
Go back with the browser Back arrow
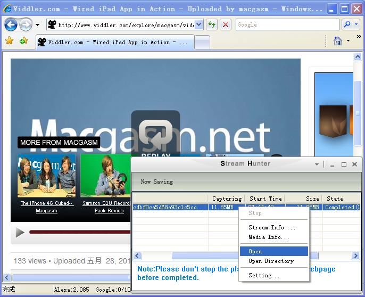pos(11,24)
